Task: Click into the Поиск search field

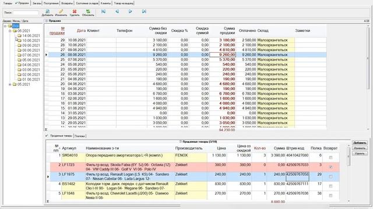Action: coord(26,13)
